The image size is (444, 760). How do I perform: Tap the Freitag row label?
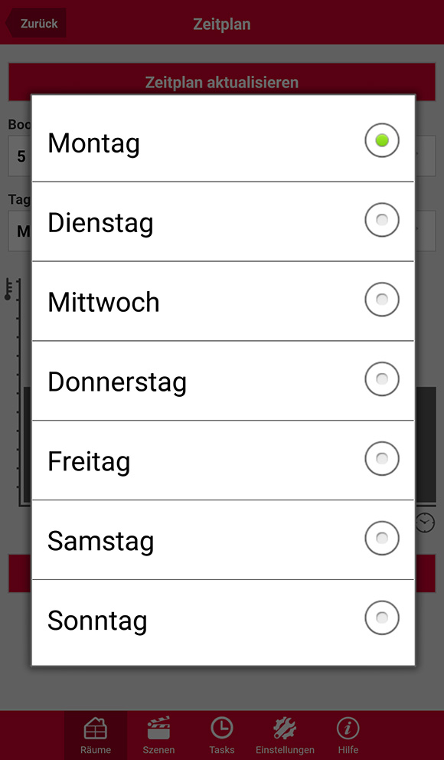89,462
